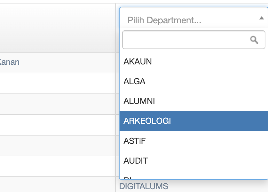
Task: Click the empty table cell left of DIGITALUMS
Action: [58, 185]
